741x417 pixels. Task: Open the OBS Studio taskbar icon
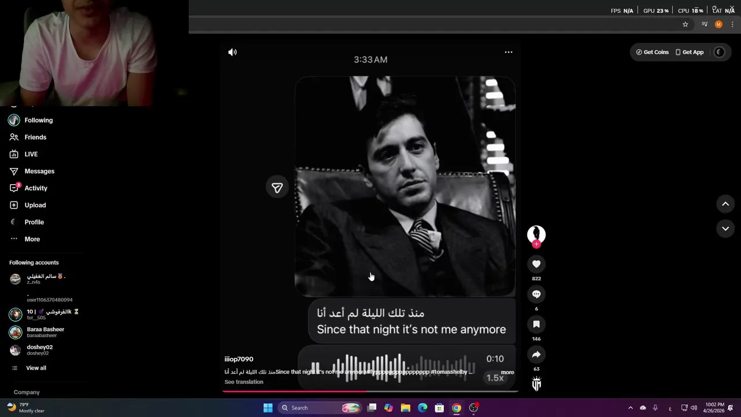click(x=474, y=408)
